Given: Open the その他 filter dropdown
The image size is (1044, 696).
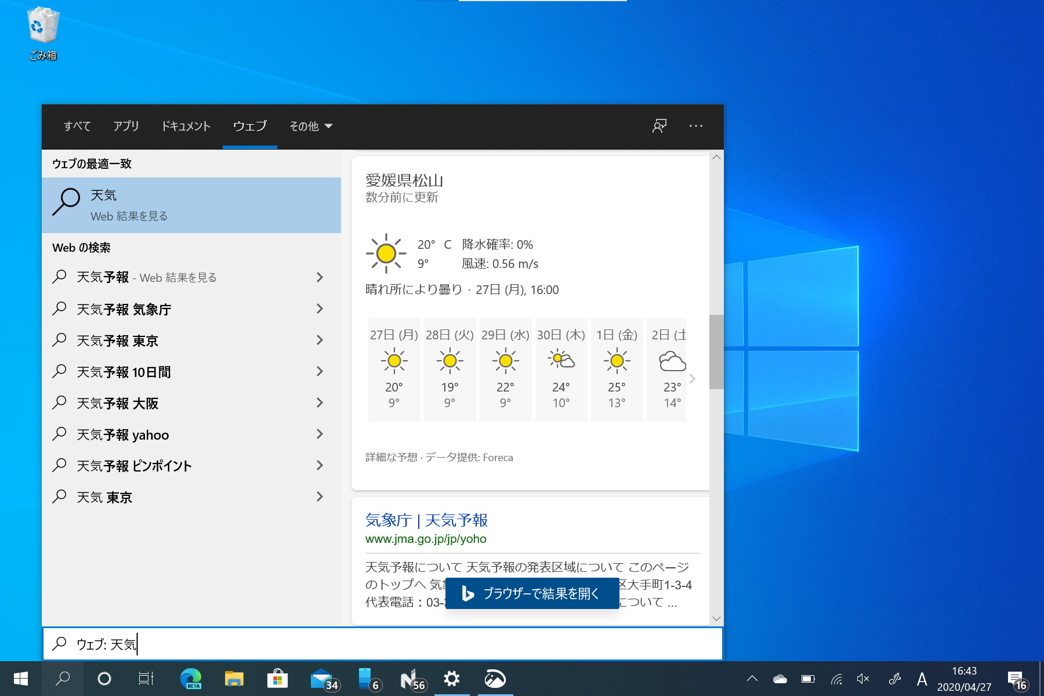Looking at the screenshot, I should click(311, 126).
